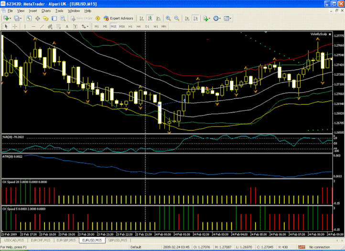
Task: Select the Vertical Line drawing tool
Action: point(25,27)
